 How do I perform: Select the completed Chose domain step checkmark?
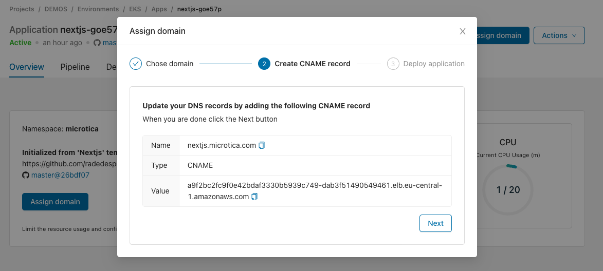(x=136, y=64)
